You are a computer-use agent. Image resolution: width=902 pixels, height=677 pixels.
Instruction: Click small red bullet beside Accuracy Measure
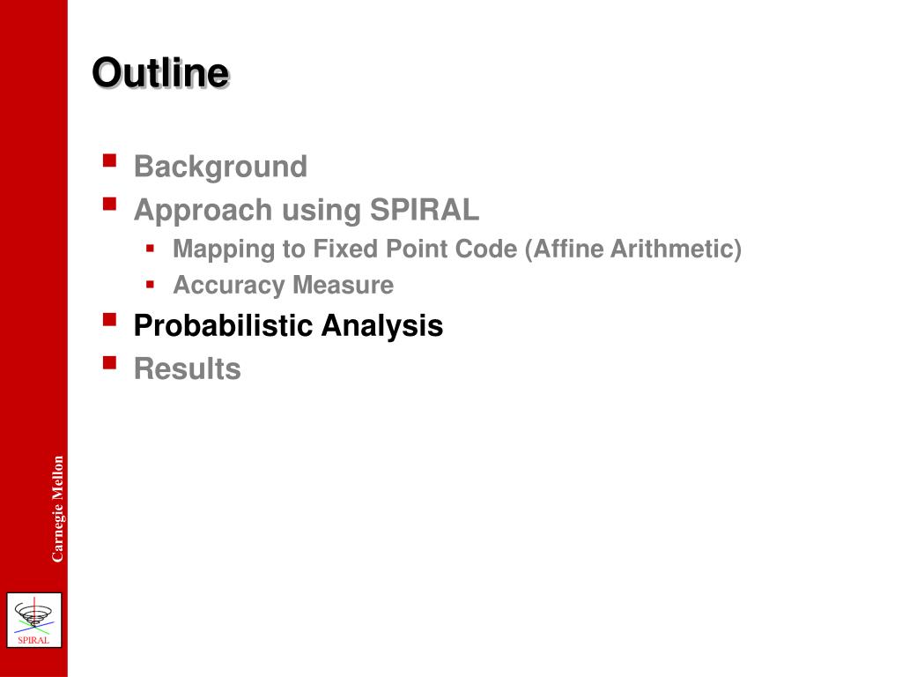(x=150, y=285)
